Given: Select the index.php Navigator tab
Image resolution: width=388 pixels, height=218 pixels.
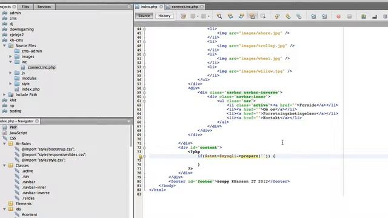Looking at the screenshot, I should click(x=17, y=121).
